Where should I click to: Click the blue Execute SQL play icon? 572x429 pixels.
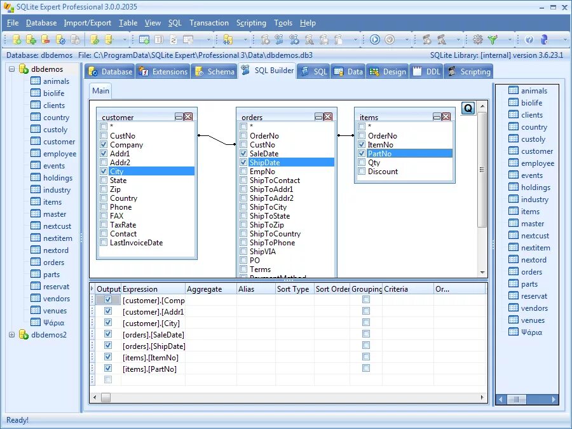coord(375,39)
